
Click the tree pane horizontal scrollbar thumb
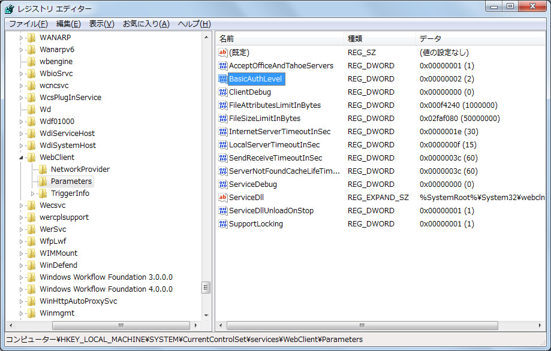click(121, 325)
